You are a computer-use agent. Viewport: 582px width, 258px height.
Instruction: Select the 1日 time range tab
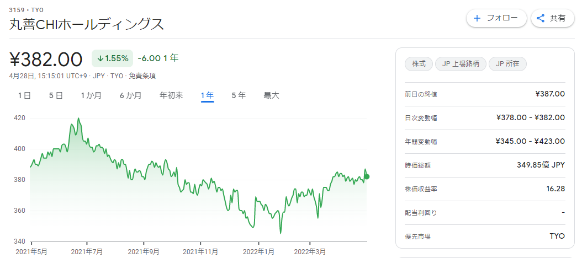pyautogui.click(x=24, y=95)
